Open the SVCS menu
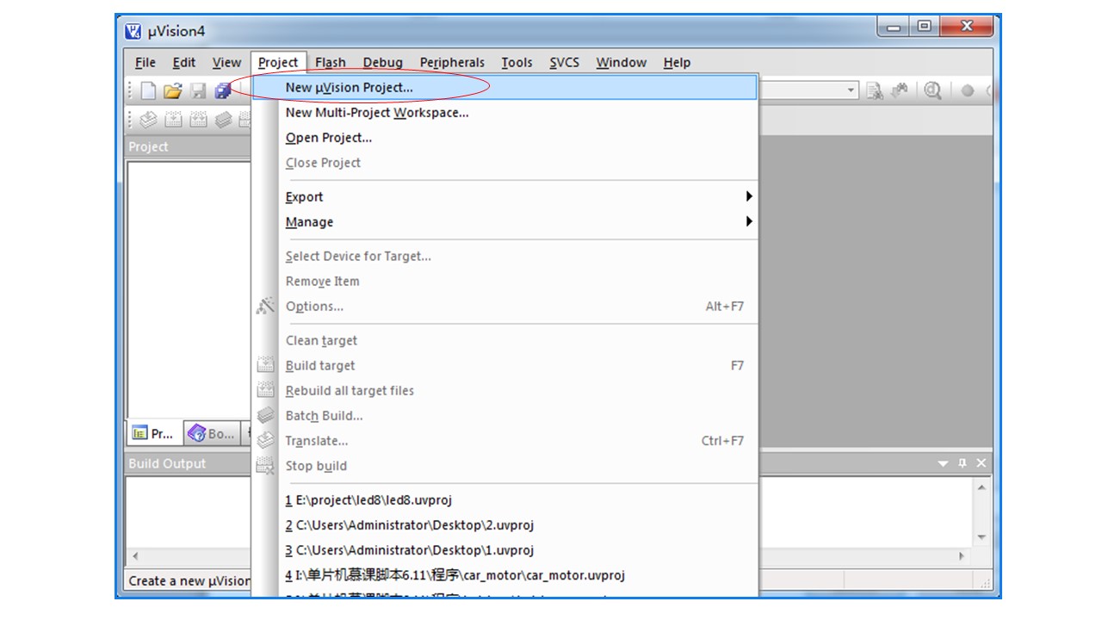Image resolution: width=1102 pixels, height=620 pixels. click(x=565, y=62)
